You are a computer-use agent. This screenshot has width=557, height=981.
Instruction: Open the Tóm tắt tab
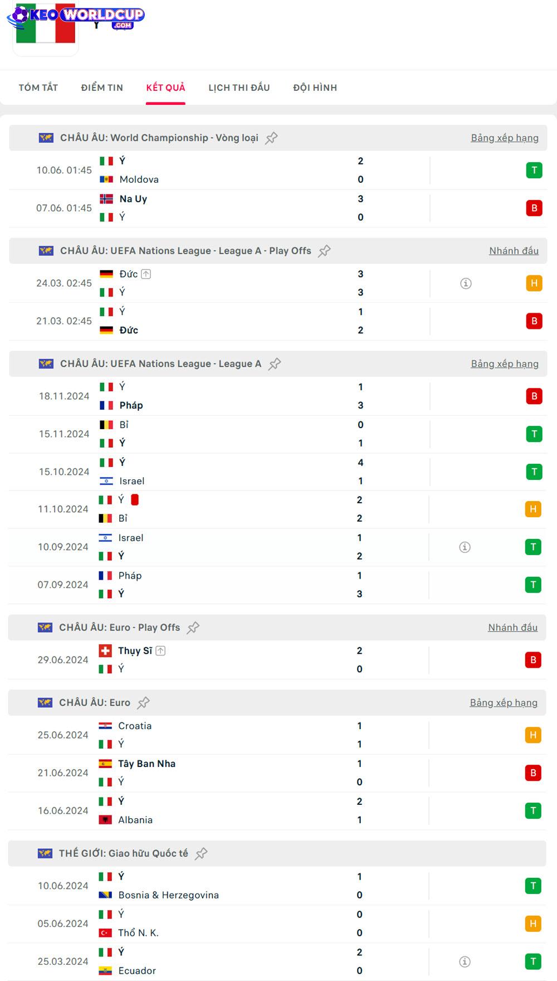[x=38, y=88]
